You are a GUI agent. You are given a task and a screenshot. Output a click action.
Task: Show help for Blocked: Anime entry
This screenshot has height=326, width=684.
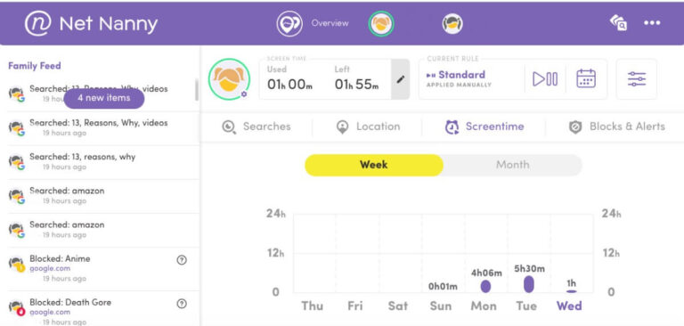182,260
